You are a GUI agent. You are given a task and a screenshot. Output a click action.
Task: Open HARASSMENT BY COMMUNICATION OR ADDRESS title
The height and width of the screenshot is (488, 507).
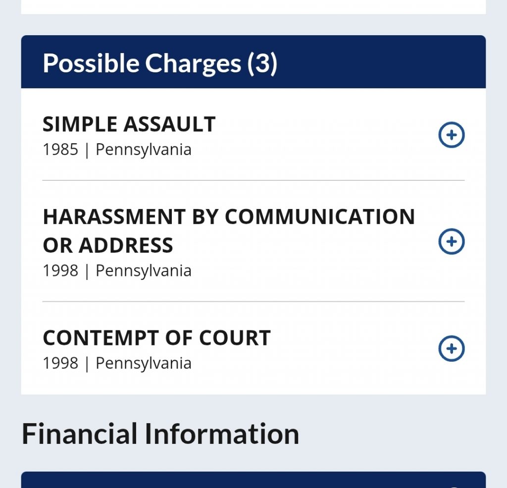click(228, 217)
